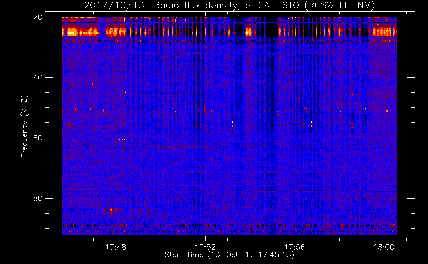Click the y-axis tick label 80

(x=38, y=198)
